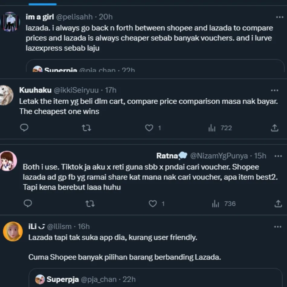
Task: Open more options on iLi's tweet
Action: [x=278, y=227]
